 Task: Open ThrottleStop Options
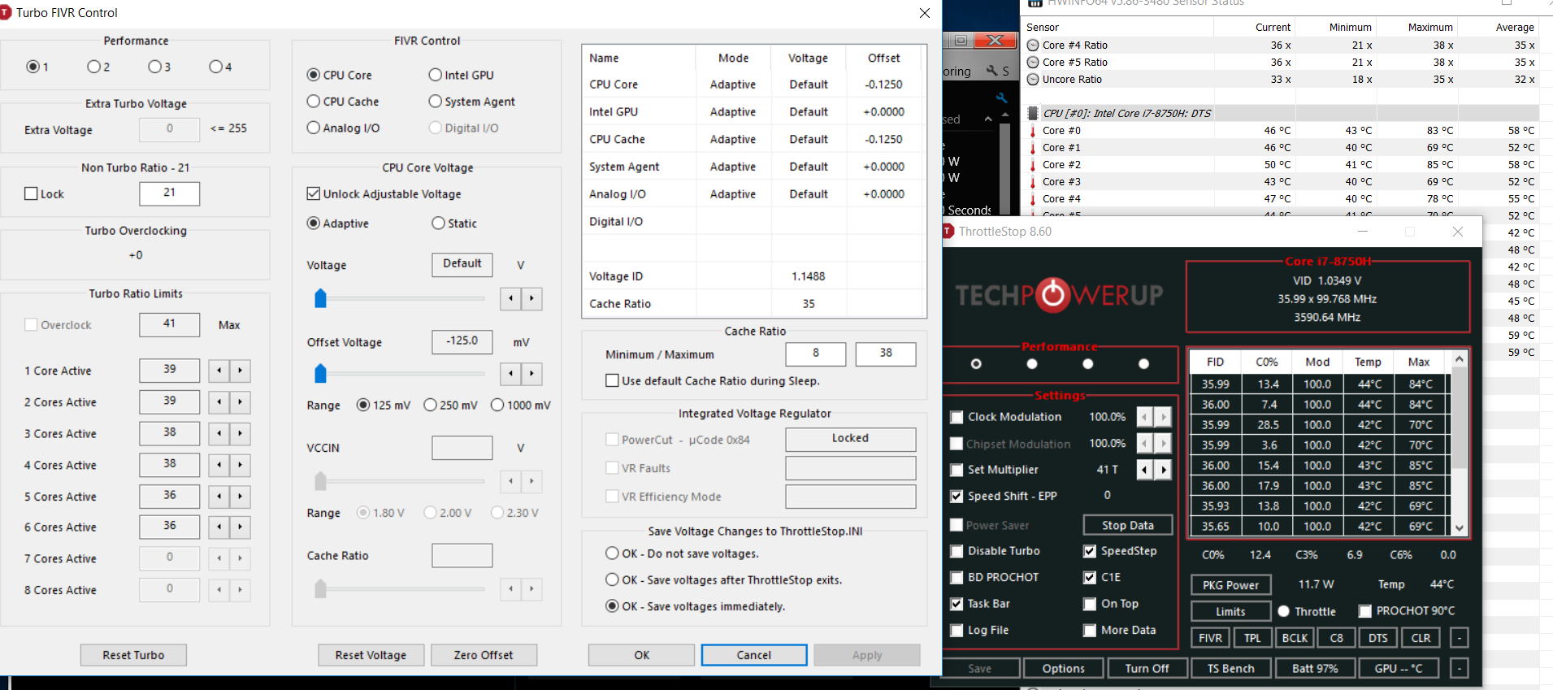point(1063,668)
